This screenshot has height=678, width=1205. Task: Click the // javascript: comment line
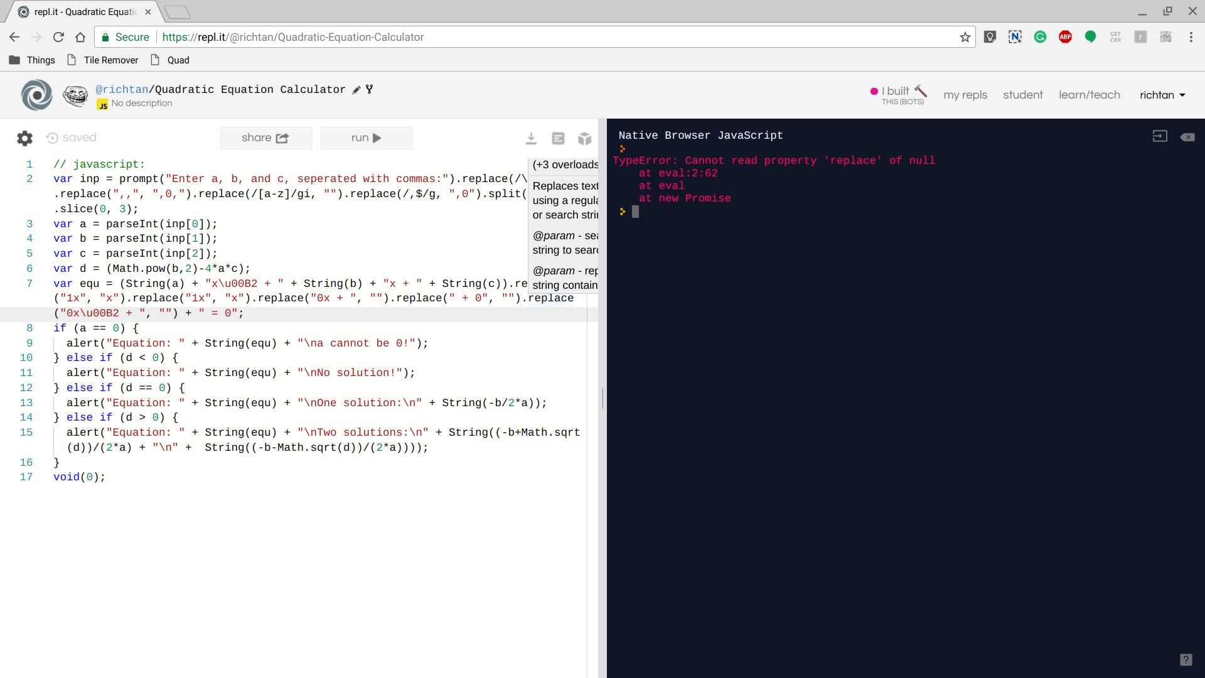(x=99, y=164)
